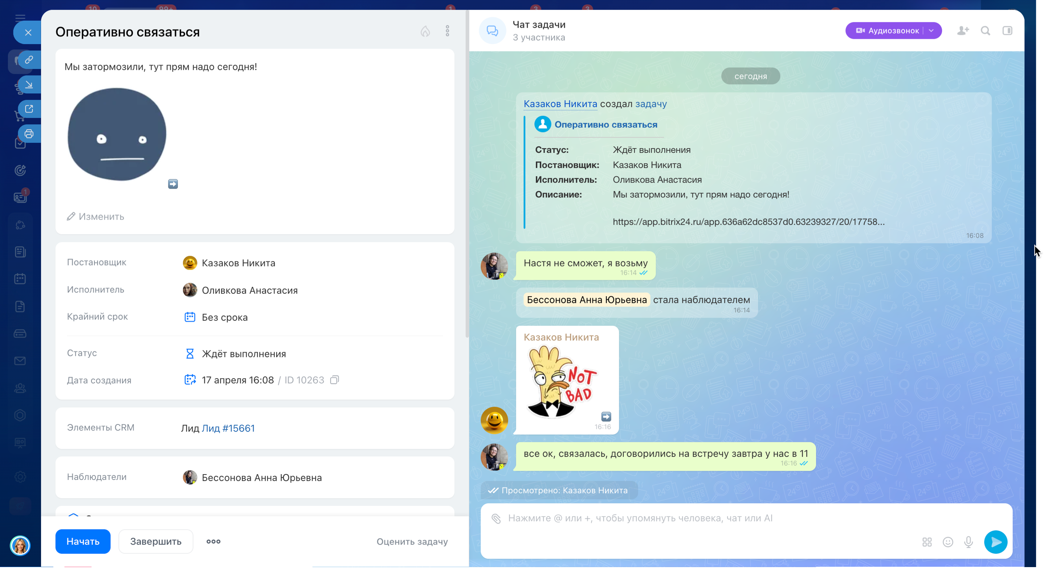Image resolution: width=1044 pixels, height=570 pixels.
Task: Click Оценить задачу in footer
Action: pyautogui.click(x=412, y=542)
